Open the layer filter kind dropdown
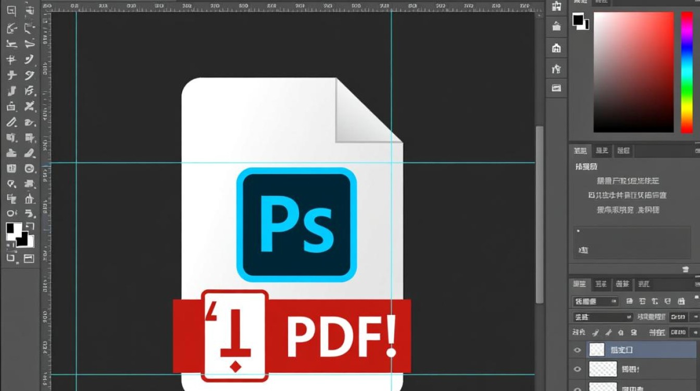The width and height of the screenshot is (700, 391). [595, 301]
